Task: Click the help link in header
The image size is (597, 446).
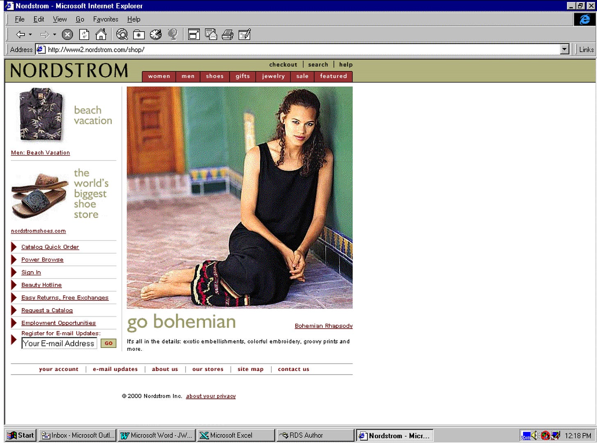Action: coord(346,64)
